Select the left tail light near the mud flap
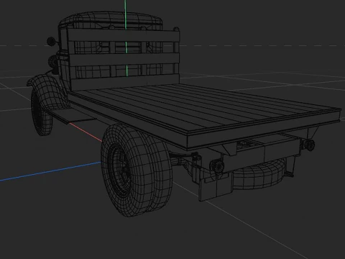 click(217, 165)
